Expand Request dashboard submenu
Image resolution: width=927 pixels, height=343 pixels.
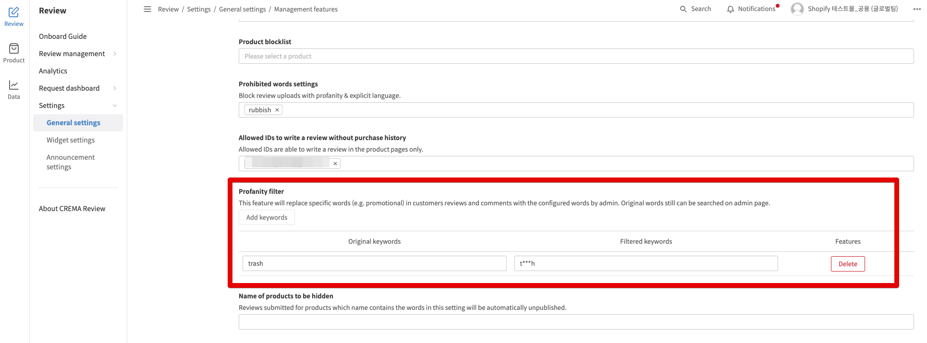[115, 88]
